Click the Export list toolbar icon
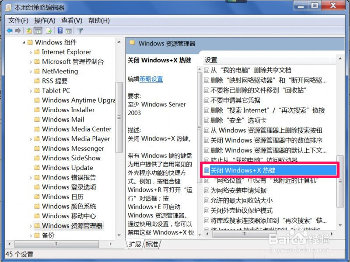This screenshot has height=262, width=350. [x=49, y=31]
